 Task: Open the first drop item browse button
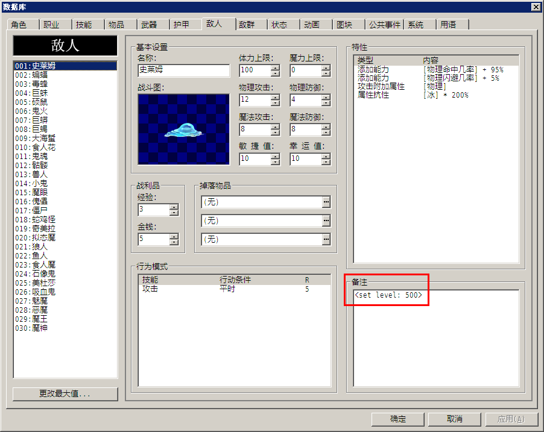click(326, 202)
